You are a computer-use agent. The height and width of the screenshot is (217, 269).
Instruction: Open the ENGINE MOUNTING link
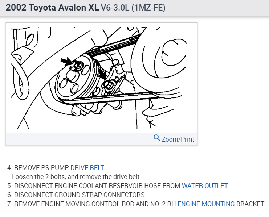point(206,204)
